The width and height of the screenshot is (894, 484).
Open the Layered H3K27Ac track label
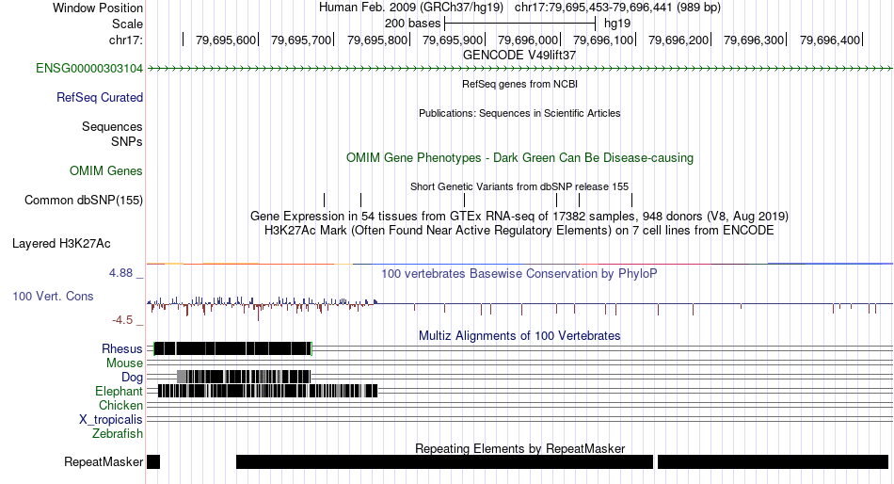click(61, 244)
